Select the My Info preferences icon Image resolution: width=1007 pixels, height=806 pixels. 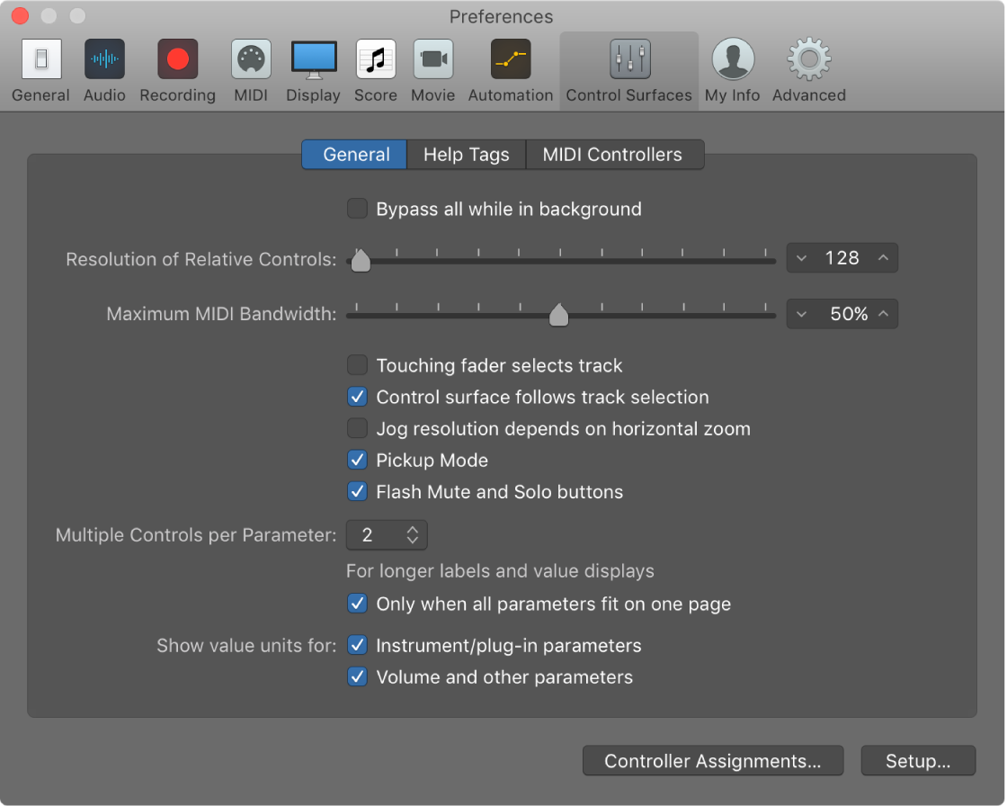[x=732, y=58]
